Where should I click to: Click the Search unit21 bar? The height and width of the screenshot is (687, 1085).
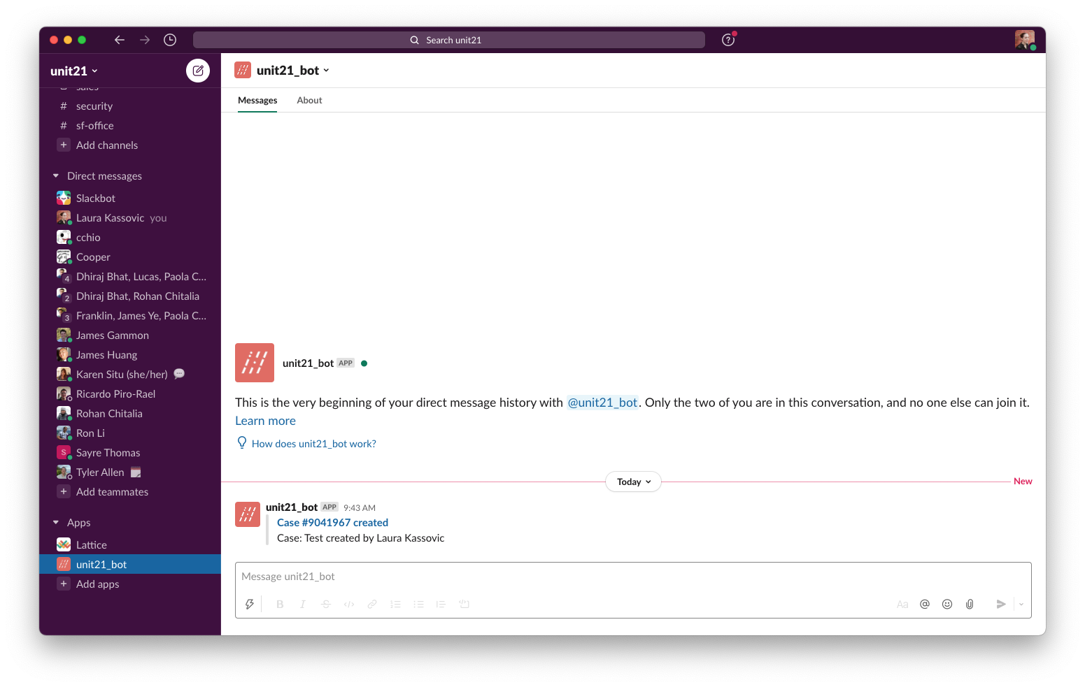(449, 40)
